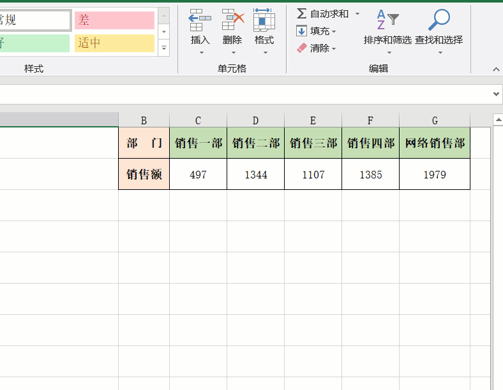This screenshot has height=390, width=503.
Task: Open the 格式 dropdown arrow
Action: (x=266, y=52)
